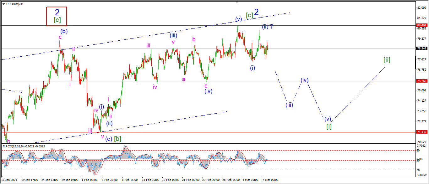Select the pink b label at Feb peak

(194, 39)
